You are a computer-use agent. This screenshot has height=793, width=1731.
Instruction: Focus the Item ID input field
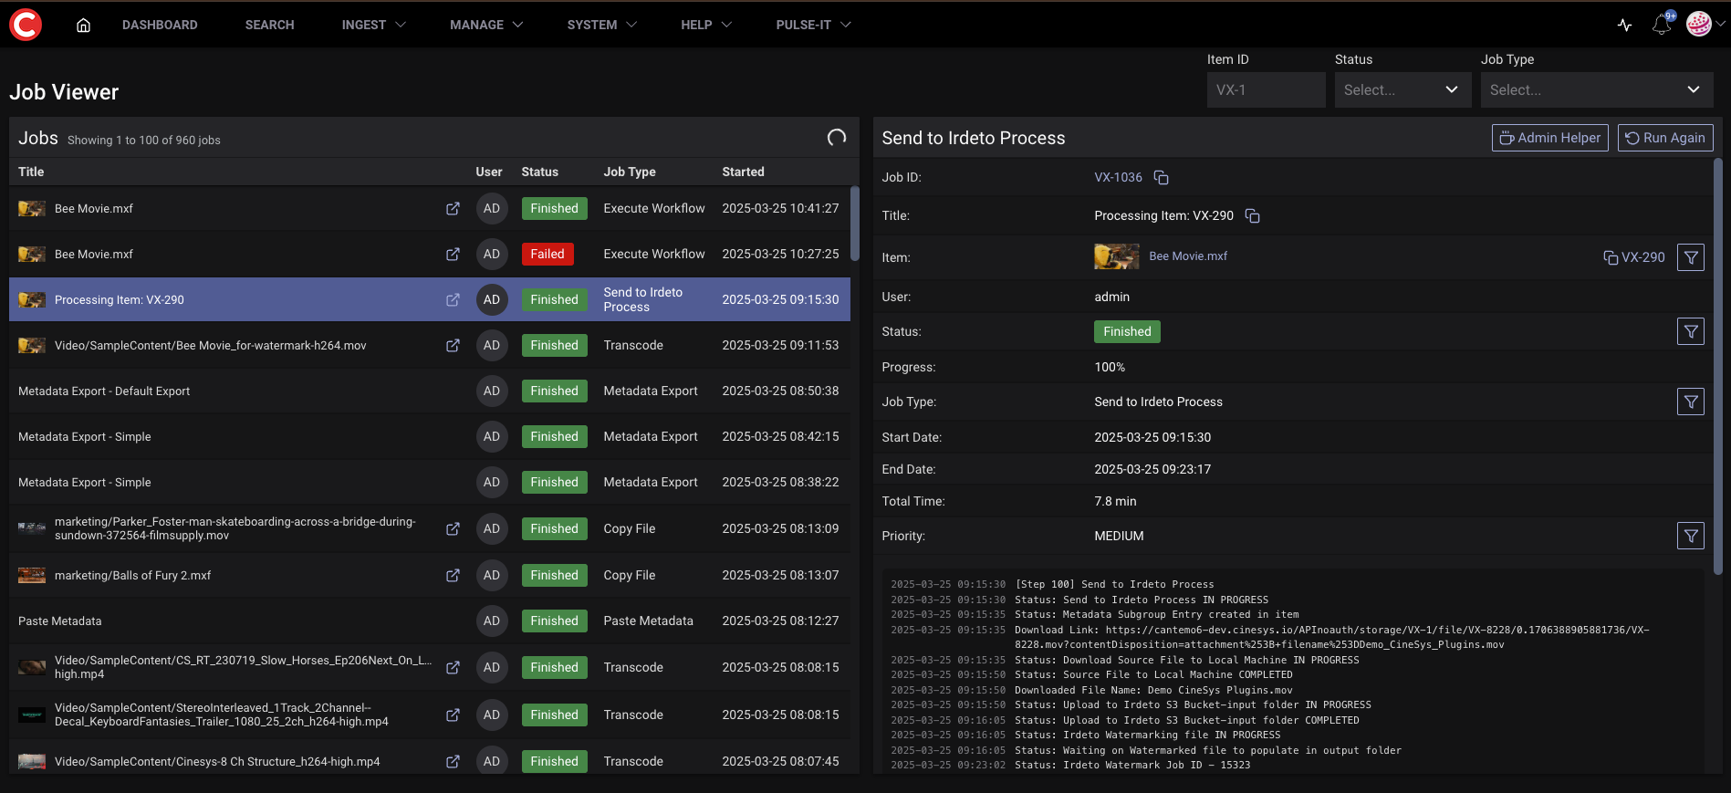click(1265, 90)
